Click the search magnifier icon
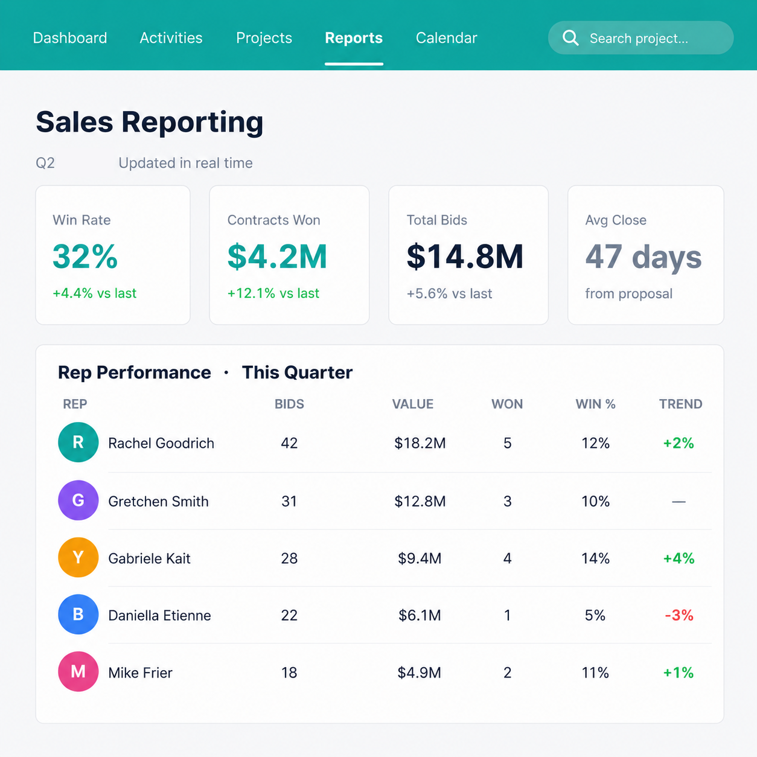 coord(570,38)
